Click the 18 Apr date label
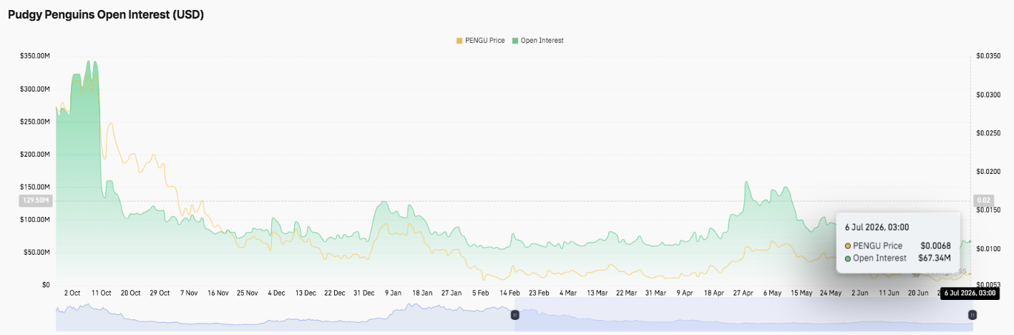 [x=714, y=293]
